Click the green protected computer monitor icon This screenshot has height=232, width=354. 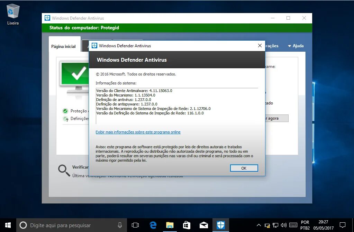pyautogui.click(x=75, y=77)
